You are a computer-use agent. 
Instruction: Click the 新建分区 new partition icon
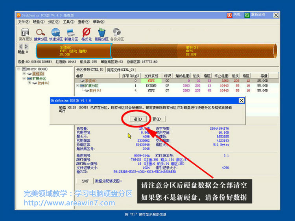(71, 34)
